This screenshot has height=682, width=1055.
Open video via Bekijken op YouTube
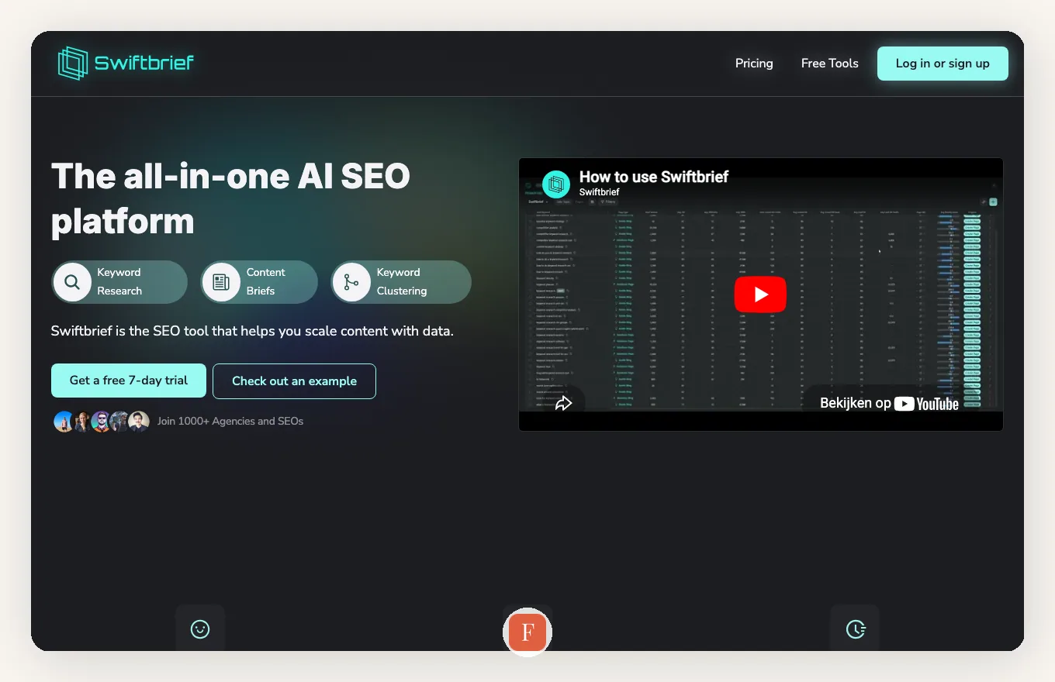tap(889, 403)
